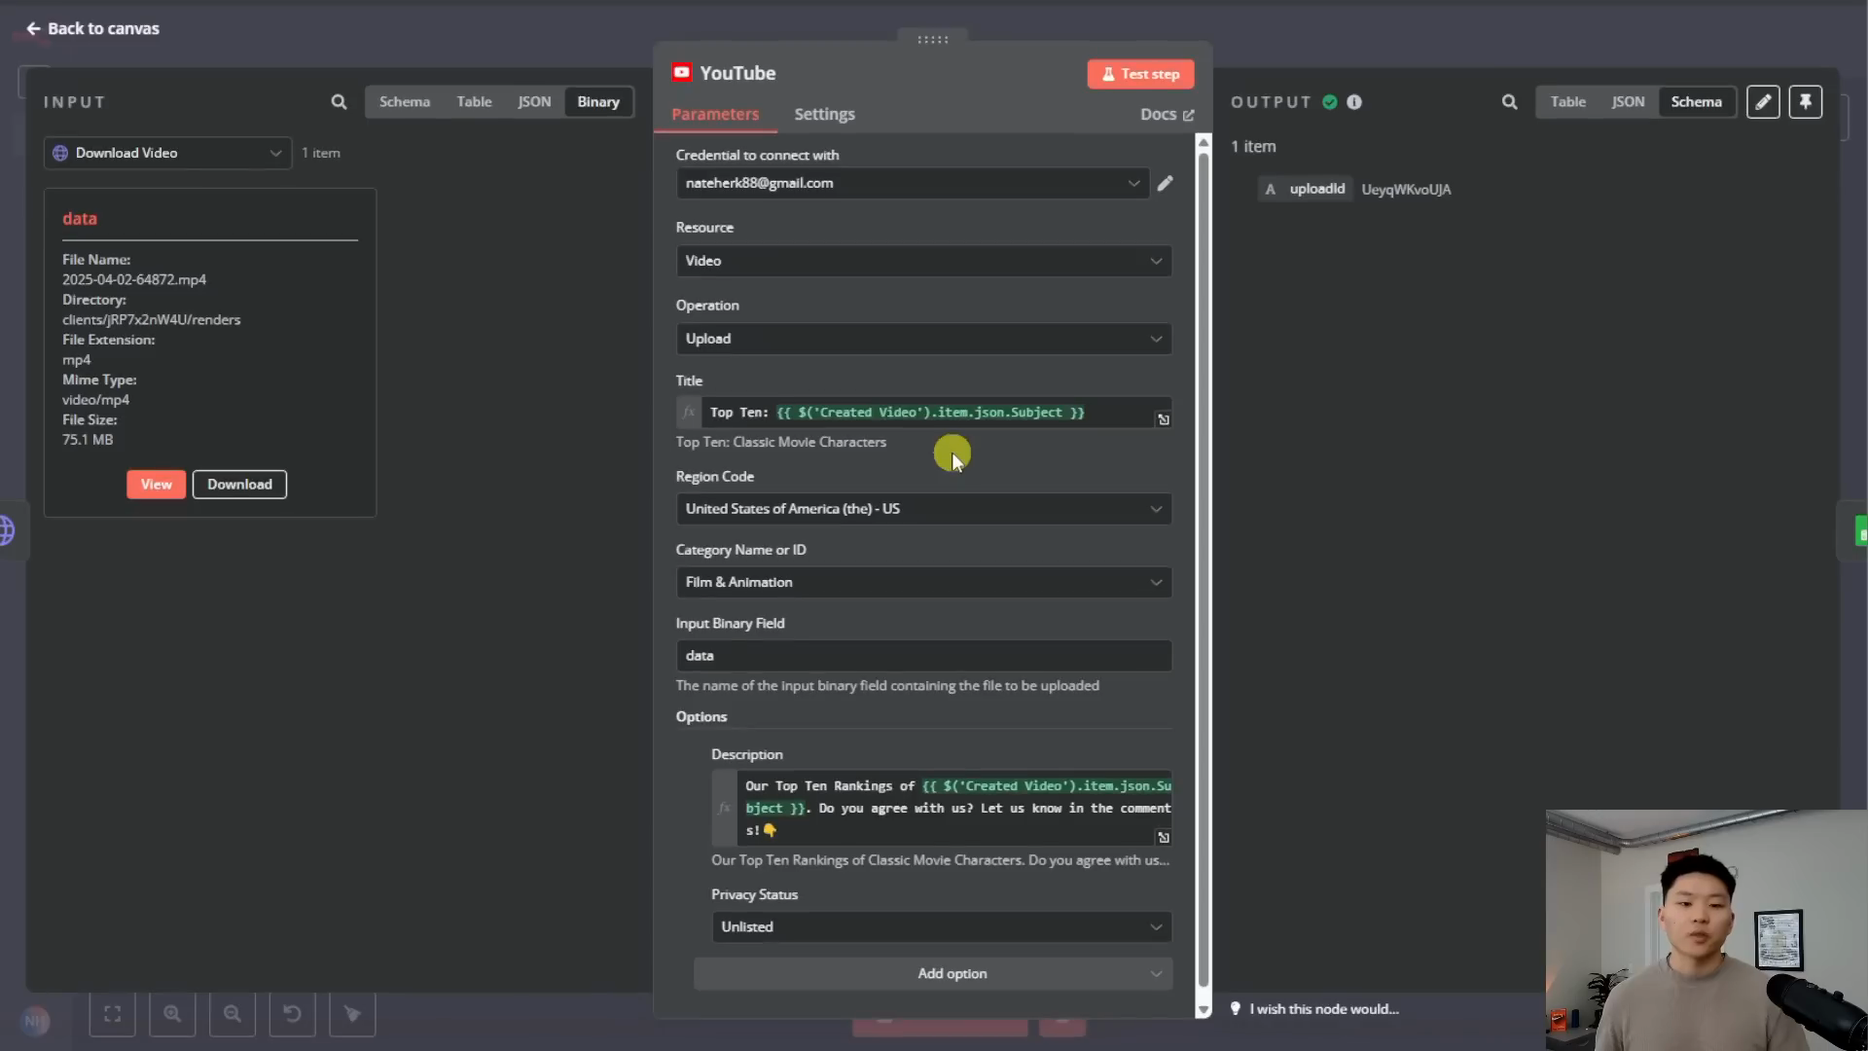
Task: Switch input view to Schema
Action: [x=405, y=101]
